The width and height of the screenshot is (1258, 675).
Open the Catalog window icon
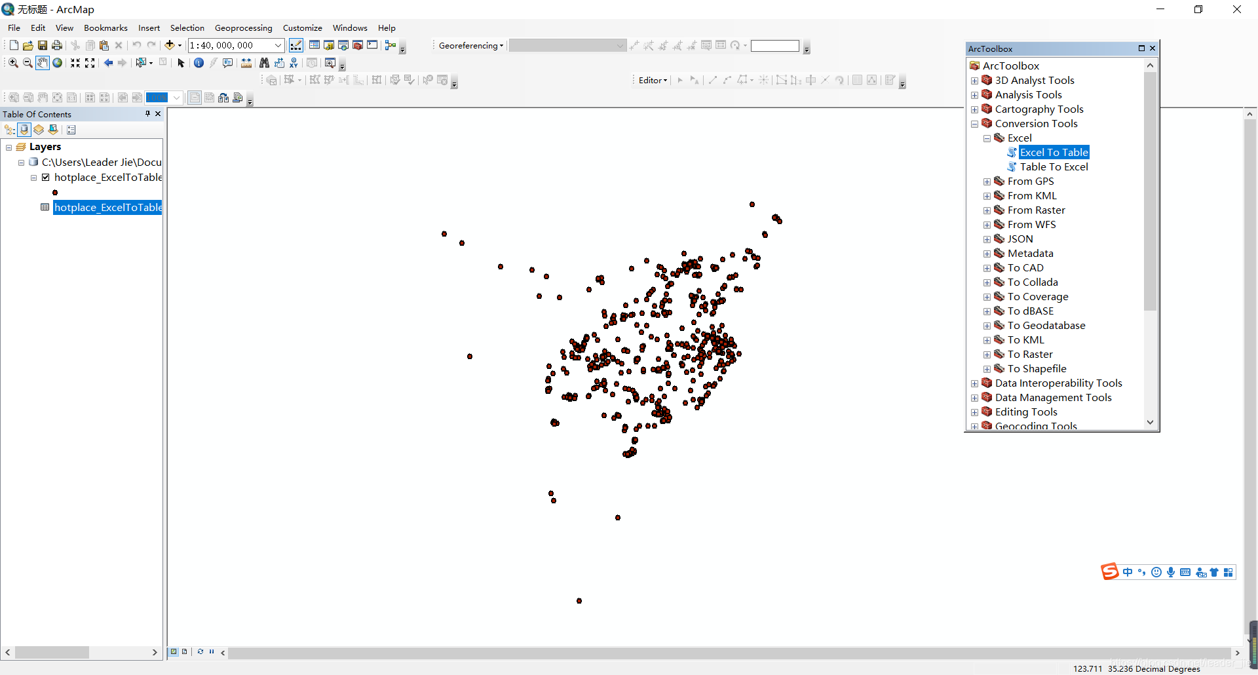pos(329,45)
